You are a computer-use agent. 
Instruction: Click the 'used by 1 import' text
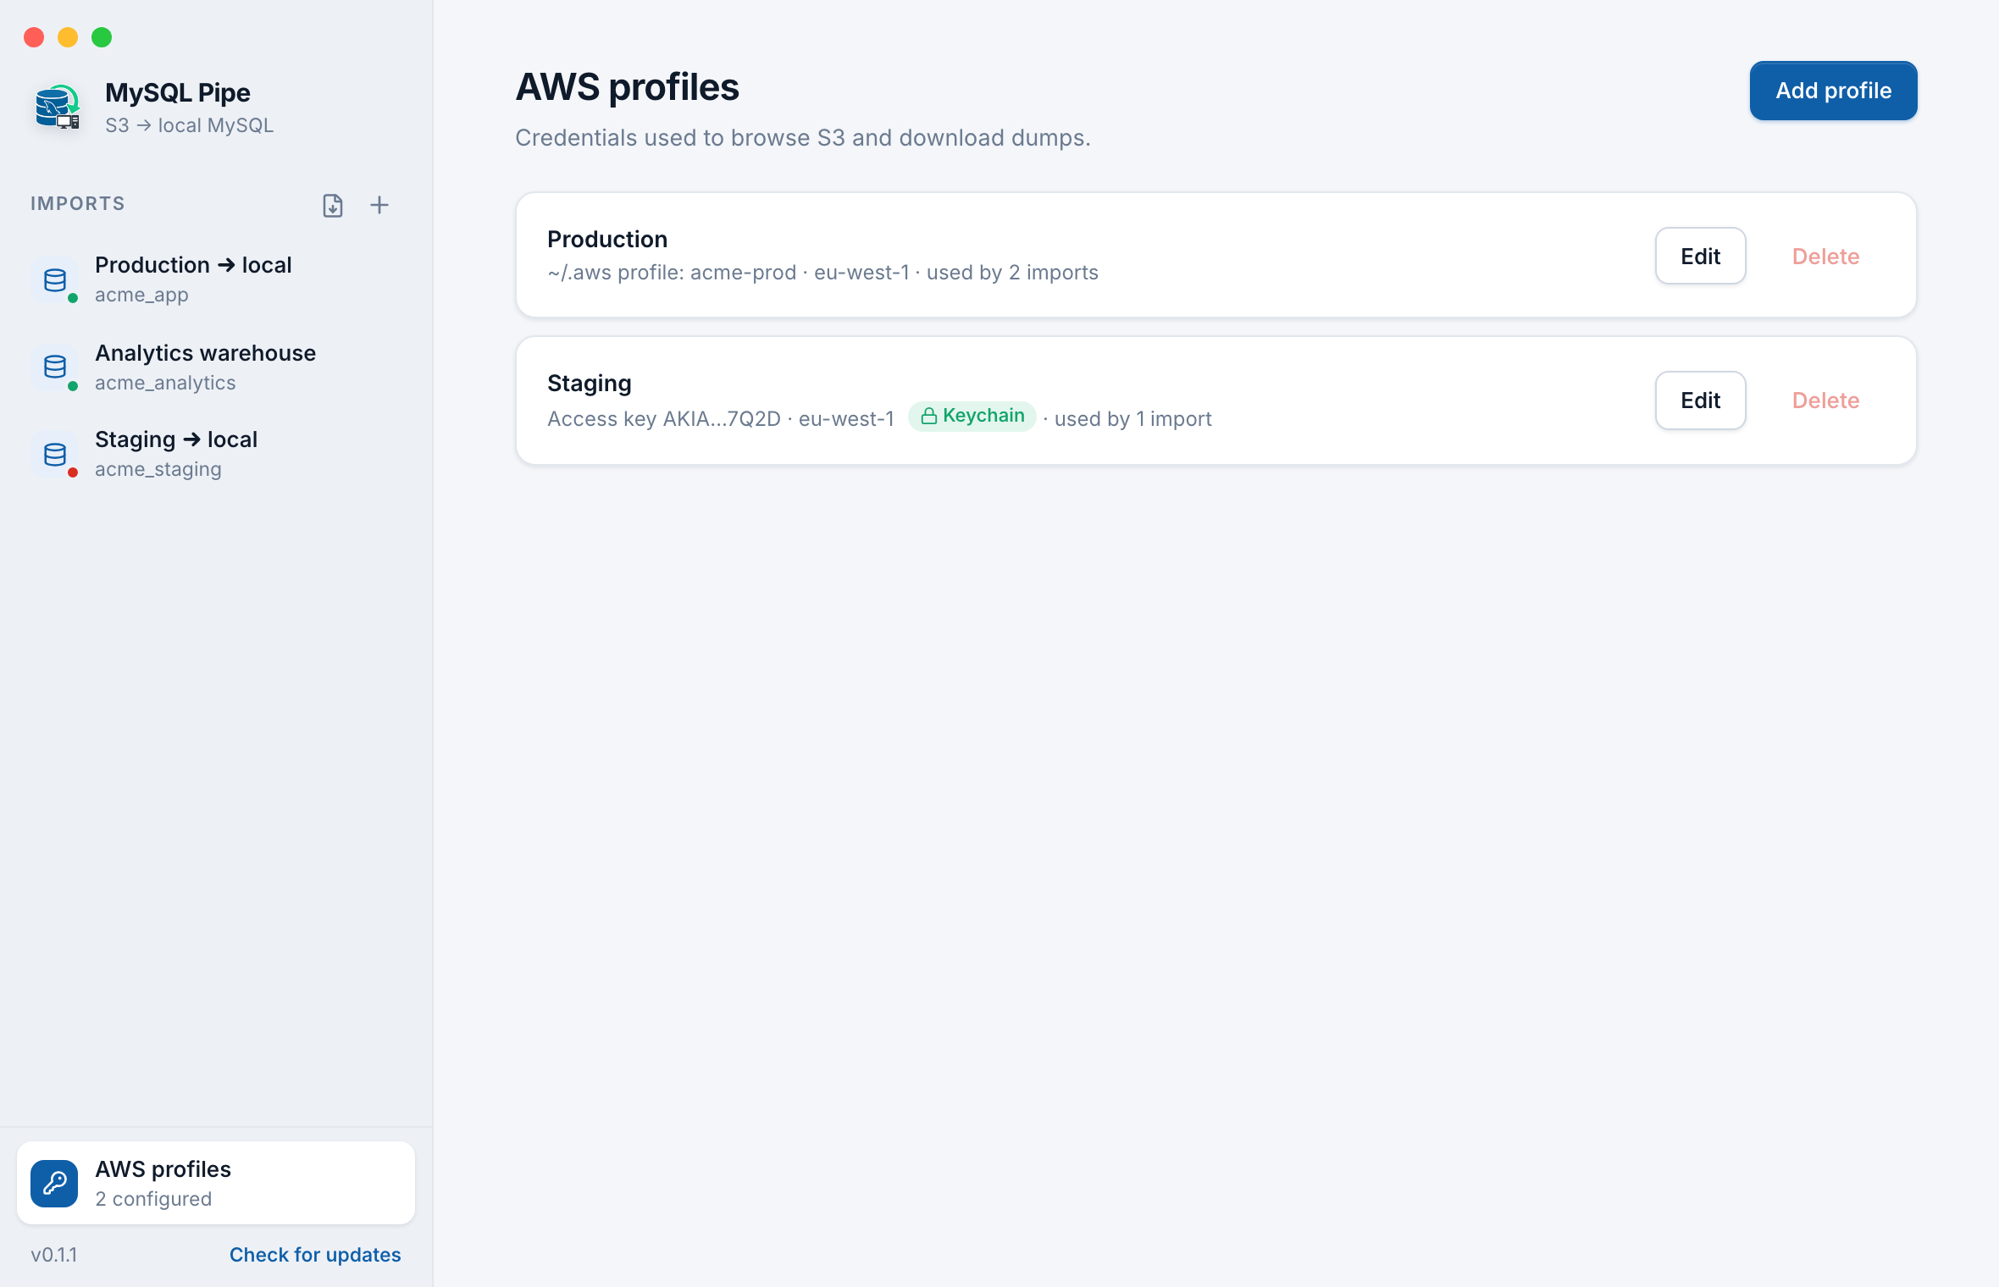1133,418
